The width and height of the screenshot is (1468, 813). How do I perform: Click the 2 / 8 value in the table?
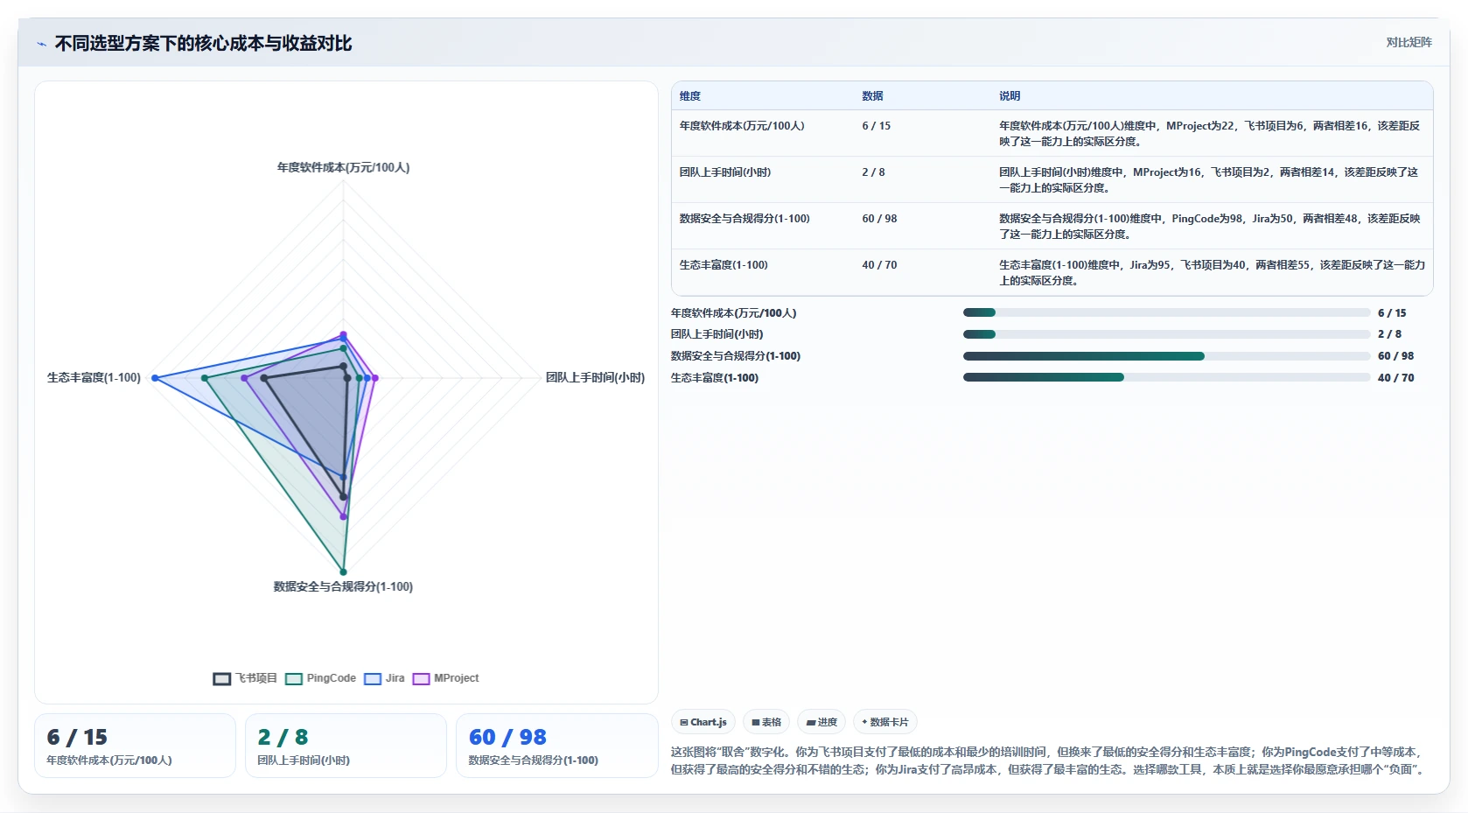point(873,172)
